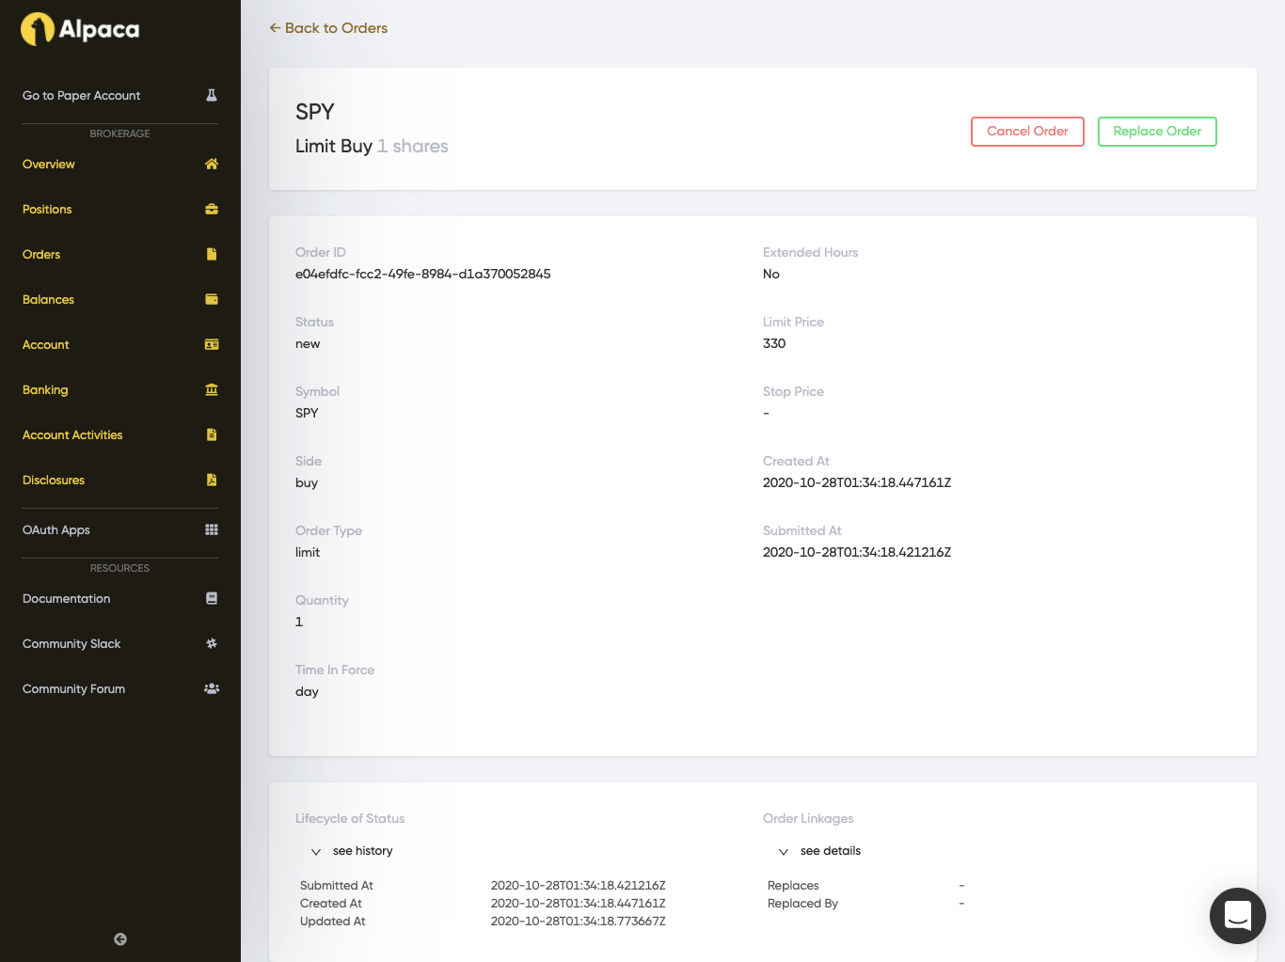Go back to Orders
1285x962 pixels.
click(328, 28)
